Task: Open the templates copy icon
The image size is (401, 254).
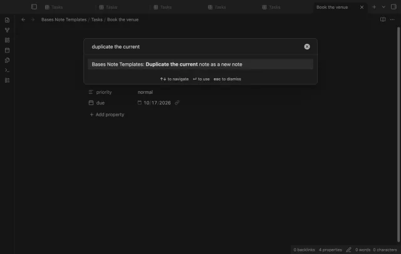Action: (7, 60)
